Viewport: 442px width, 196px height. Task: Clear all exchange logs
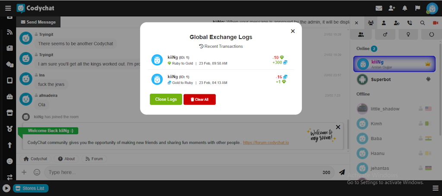[199, 99]
